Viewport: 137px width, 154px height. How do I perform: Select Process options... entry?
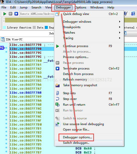76,57
